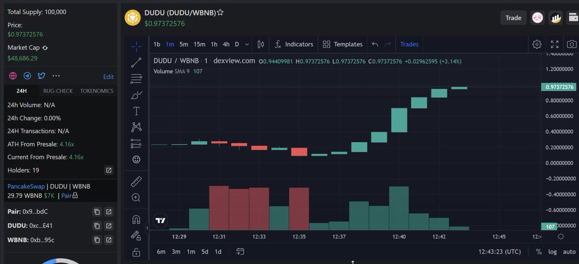Select the D daily interval
The height and width of the screenshot is (264, 579).
click(237, 44)
